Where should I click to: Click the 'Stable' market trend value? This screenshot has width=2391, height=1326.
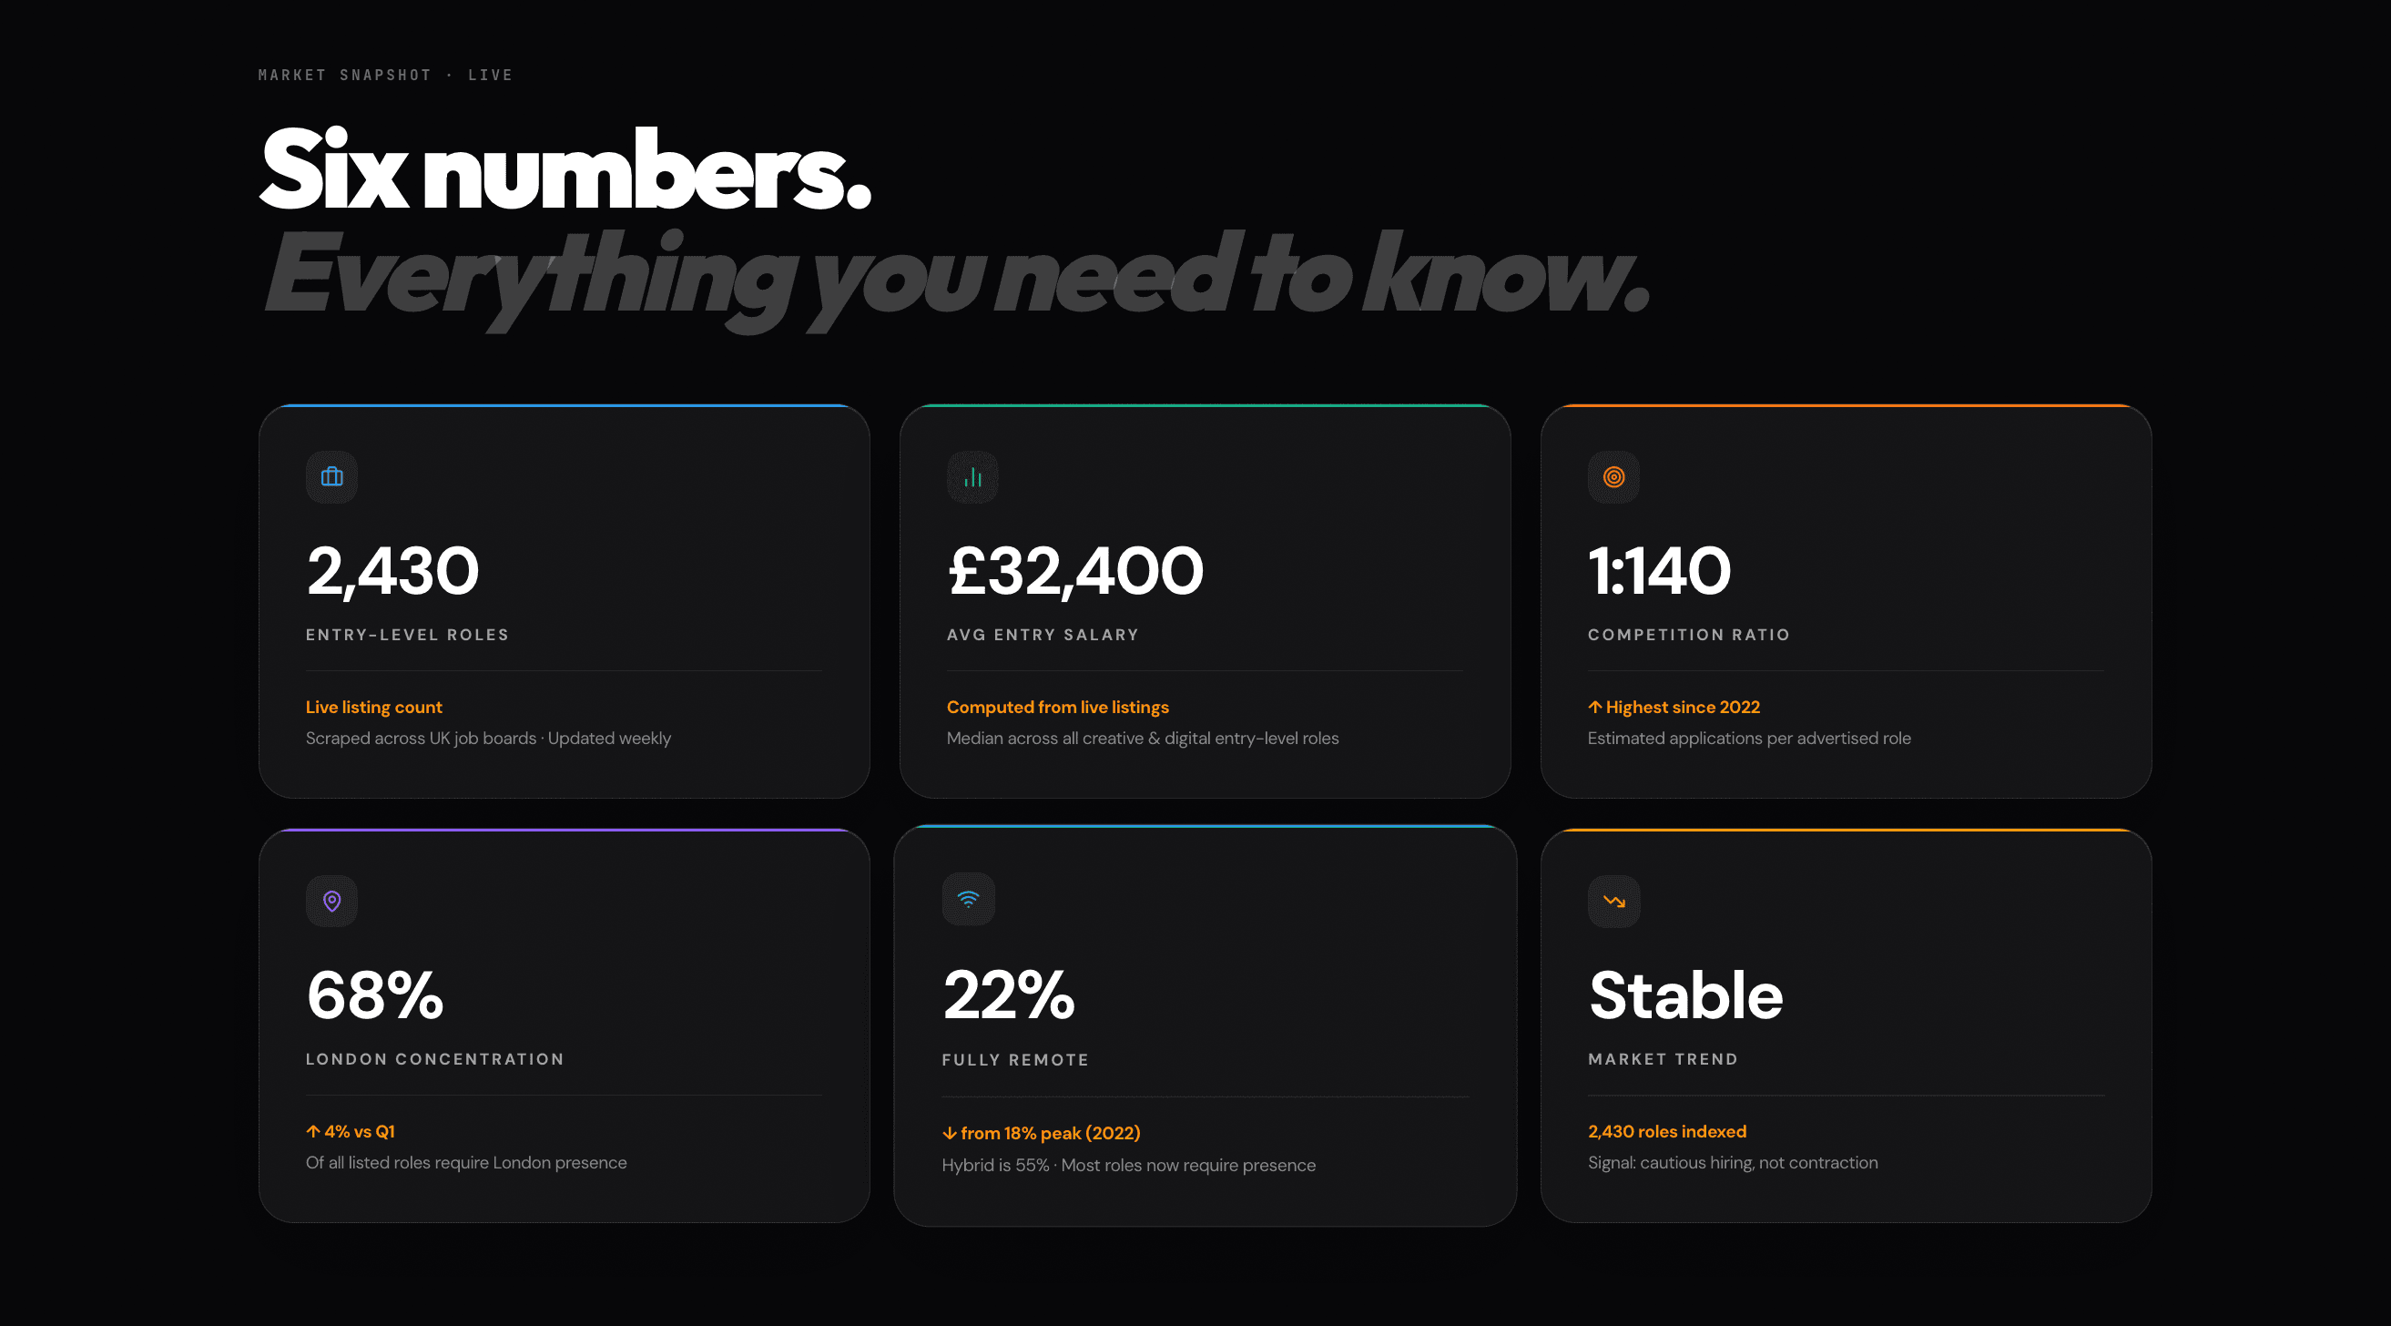pyautogui.click(x=1685, y=994)
